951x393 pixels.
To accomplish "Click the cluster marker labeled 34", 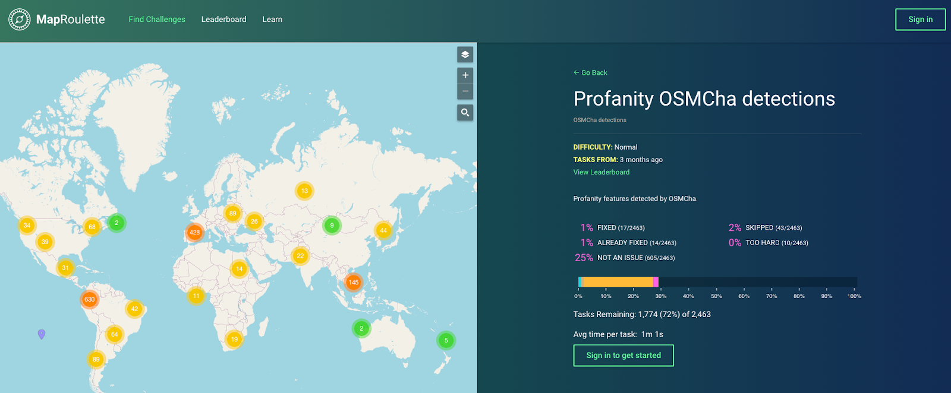I will [x=27, y=225].
